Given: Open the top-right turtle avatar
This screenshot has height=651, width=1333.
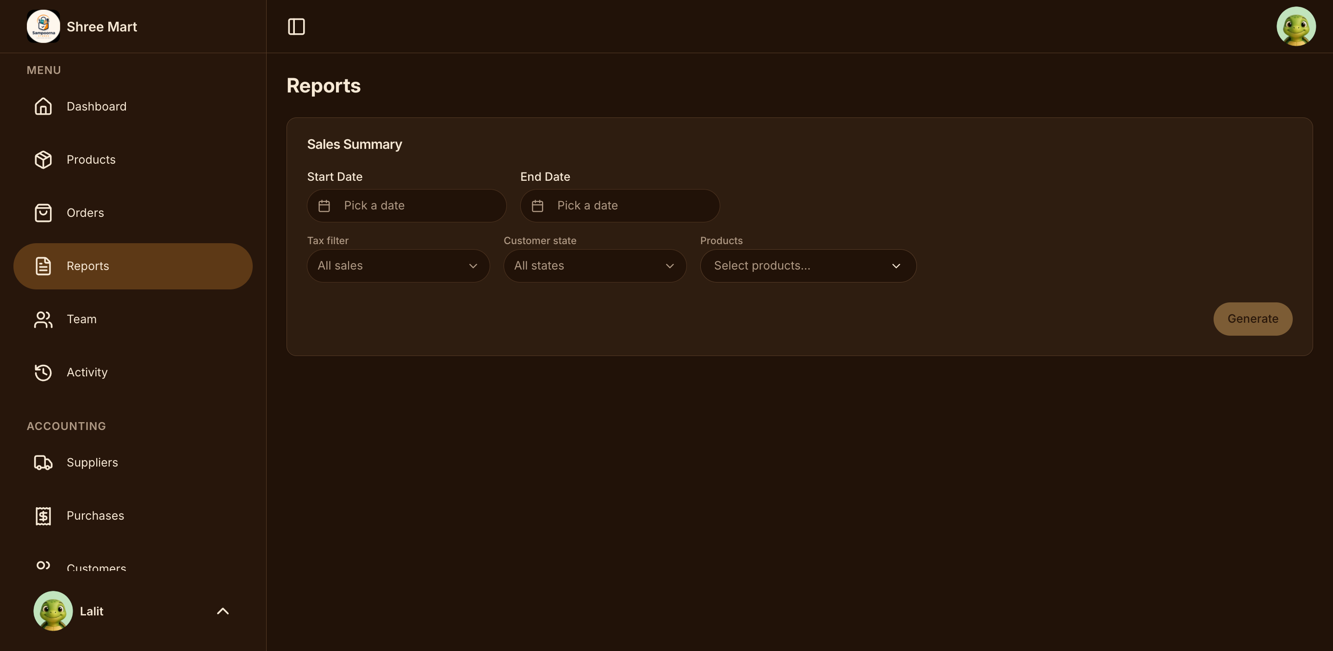Looking at the screenshot, I should click(x=1296, y=26).
